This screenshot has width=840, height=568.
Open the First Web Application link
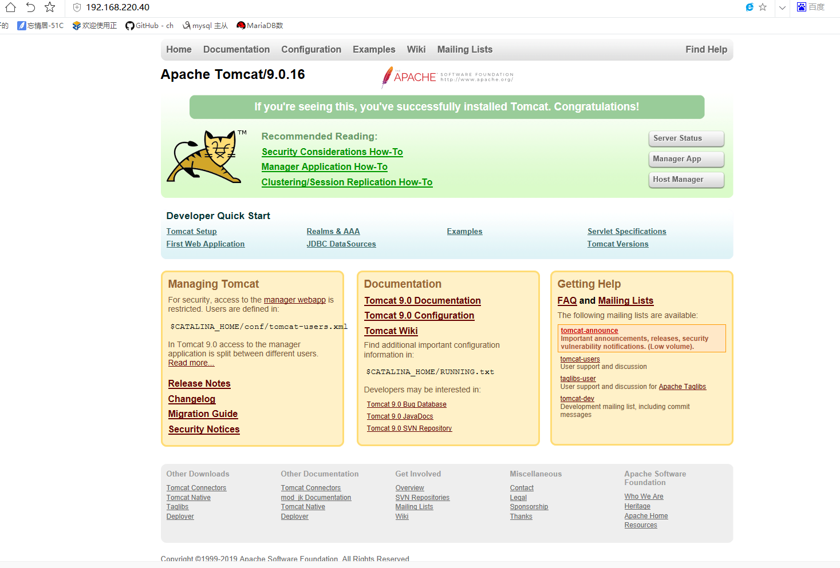pos(206,244)
